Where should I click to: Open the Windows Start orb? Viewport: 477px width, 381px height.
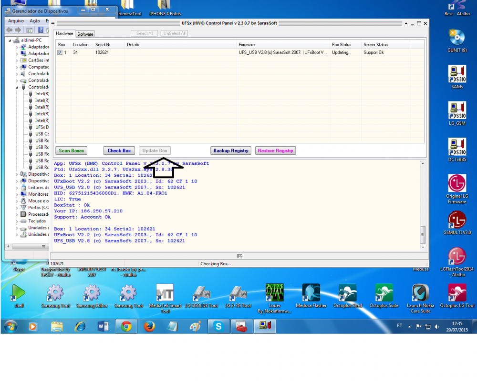coord(10,327)
